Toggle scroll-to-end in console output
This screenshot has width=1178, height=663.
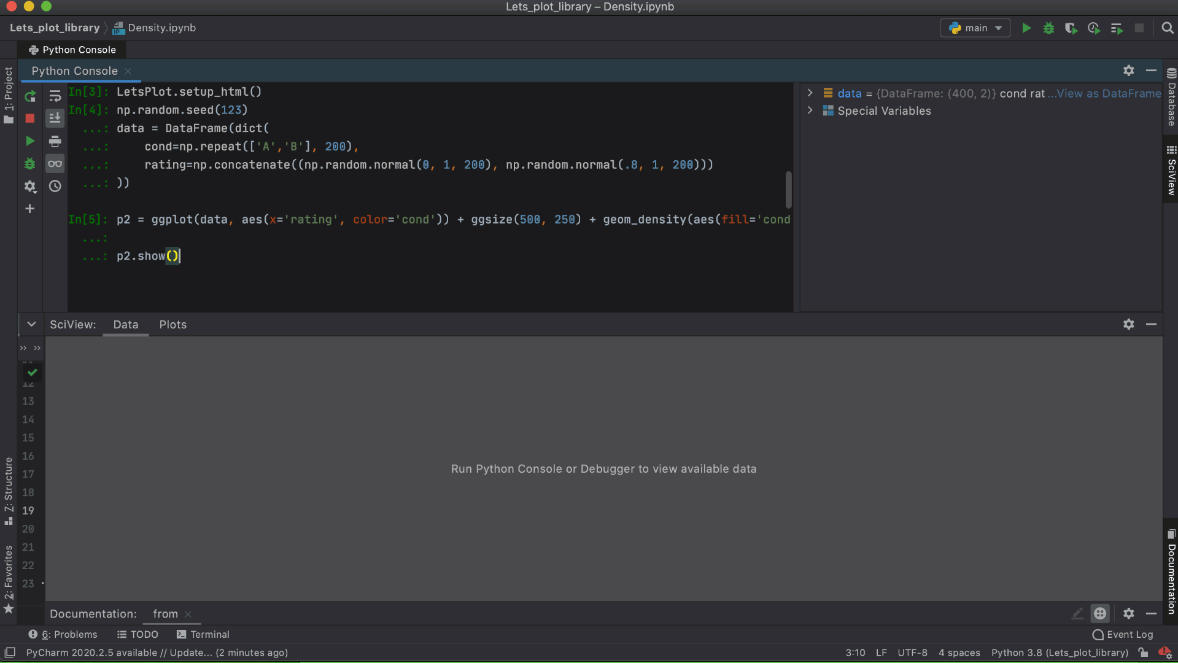coord(55,118)
